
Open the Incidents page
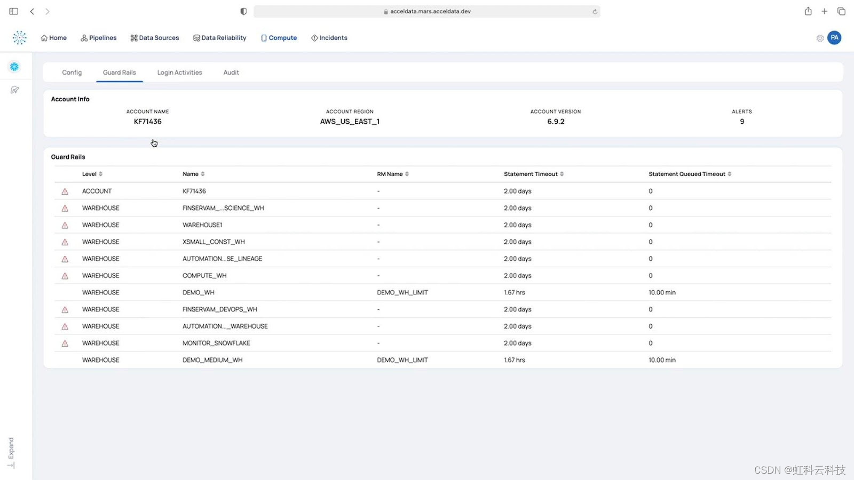pyautogui.click(x=329, y=38)
